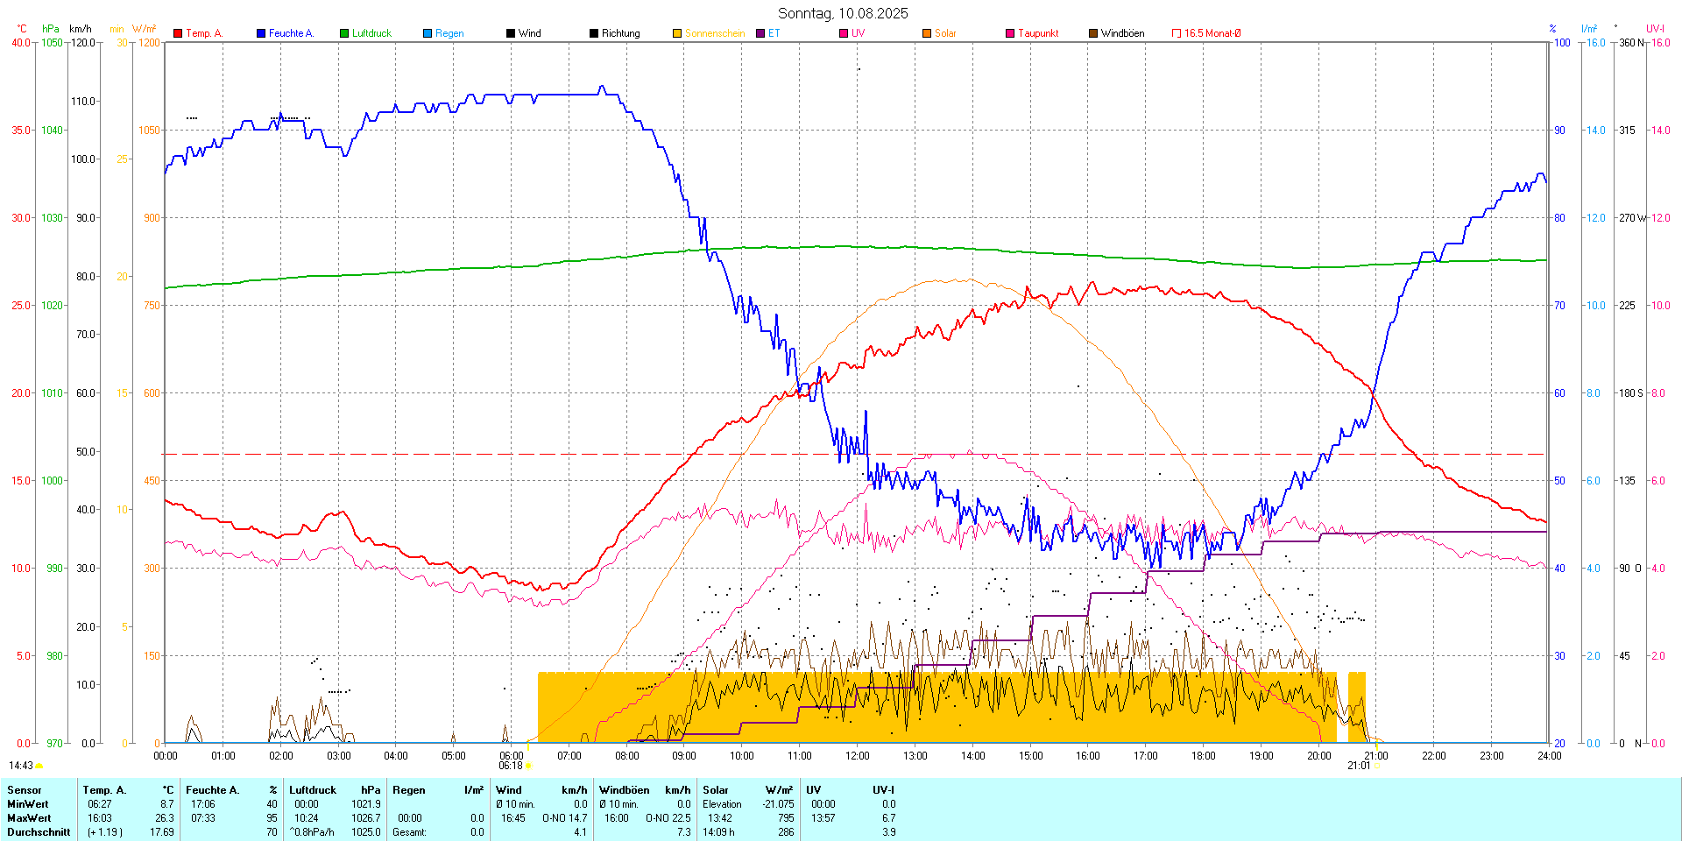The image size is (1682, 841).
Task: Click the Windböen header in stats table
Action: (x=625, y=790)
